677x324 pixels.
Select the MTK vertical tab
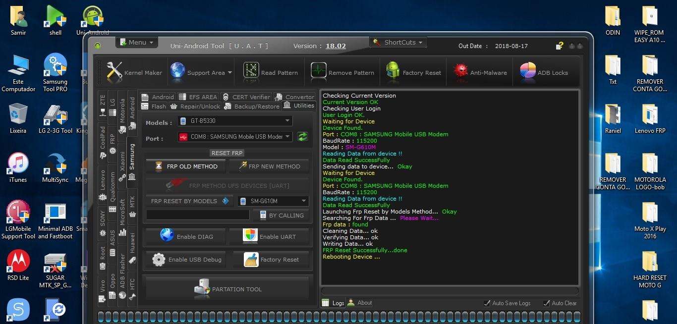click(x=132, y=206)
